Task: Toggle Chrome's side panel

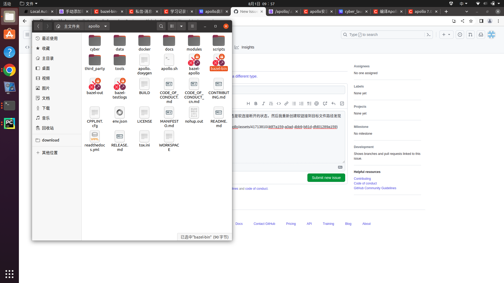Action: click(x=481, y=21)
